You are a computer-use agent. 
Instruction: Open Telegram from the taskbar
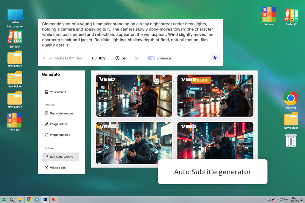pos(37,199)
